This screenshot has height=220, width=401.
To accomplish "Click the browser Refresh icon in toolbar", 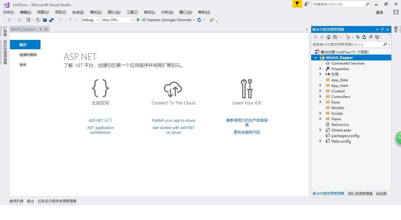I will tap(199, 20).
